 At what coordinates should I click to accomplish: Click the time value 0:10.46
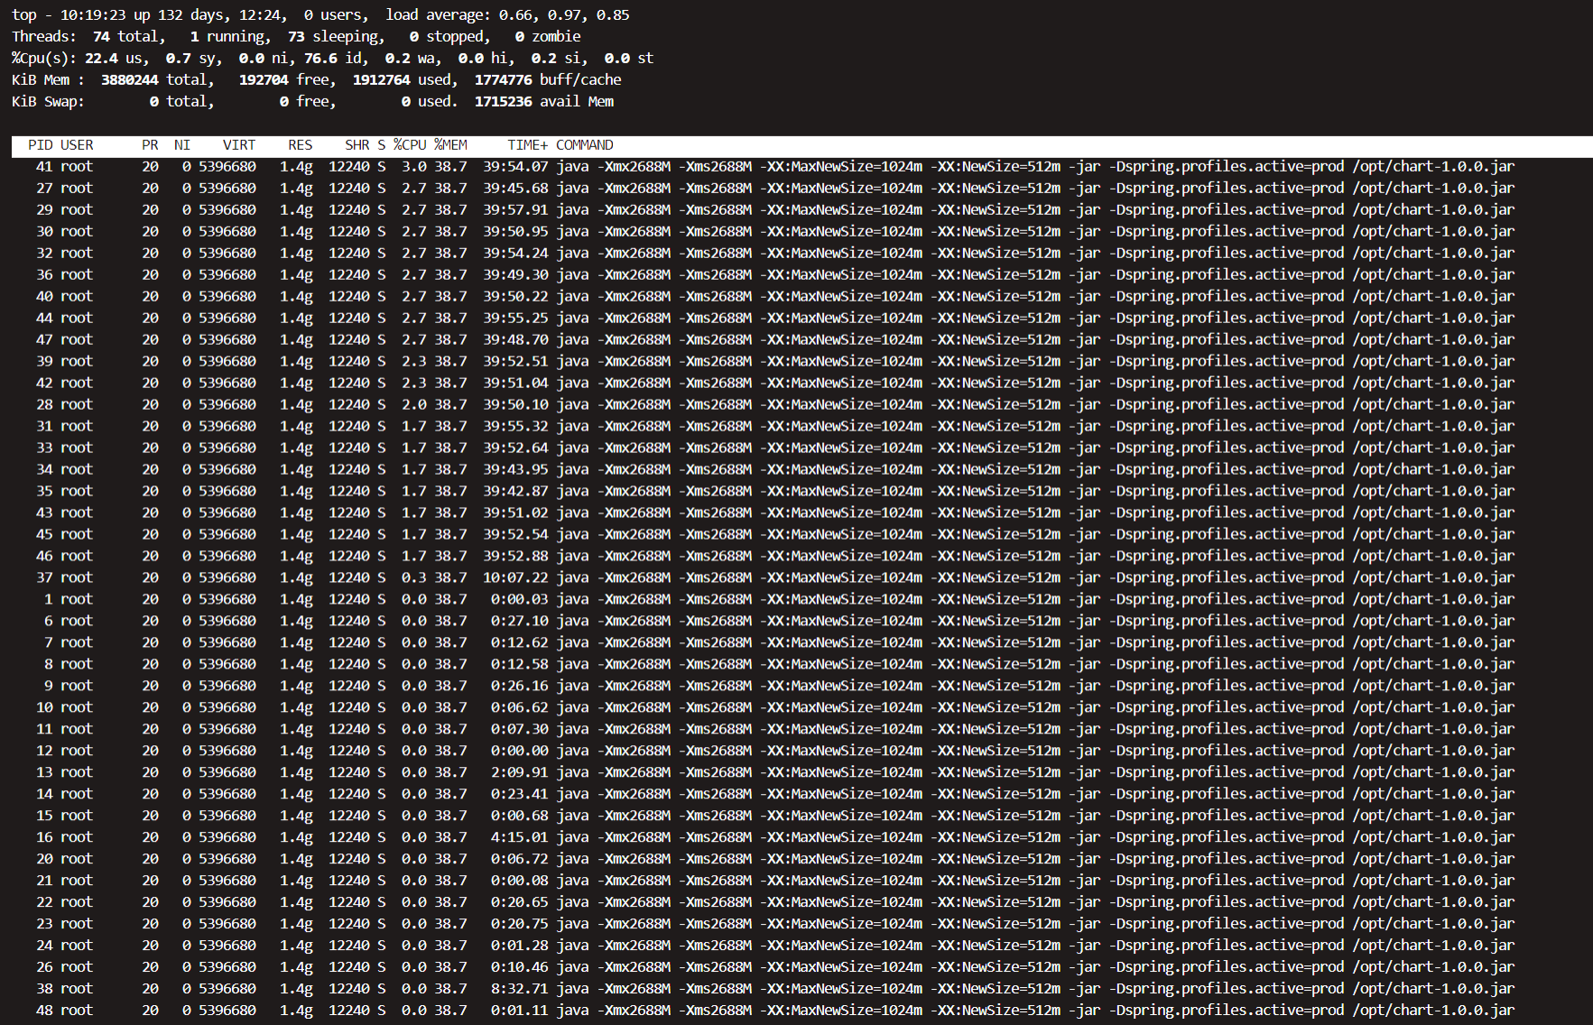tap(520, 968)
